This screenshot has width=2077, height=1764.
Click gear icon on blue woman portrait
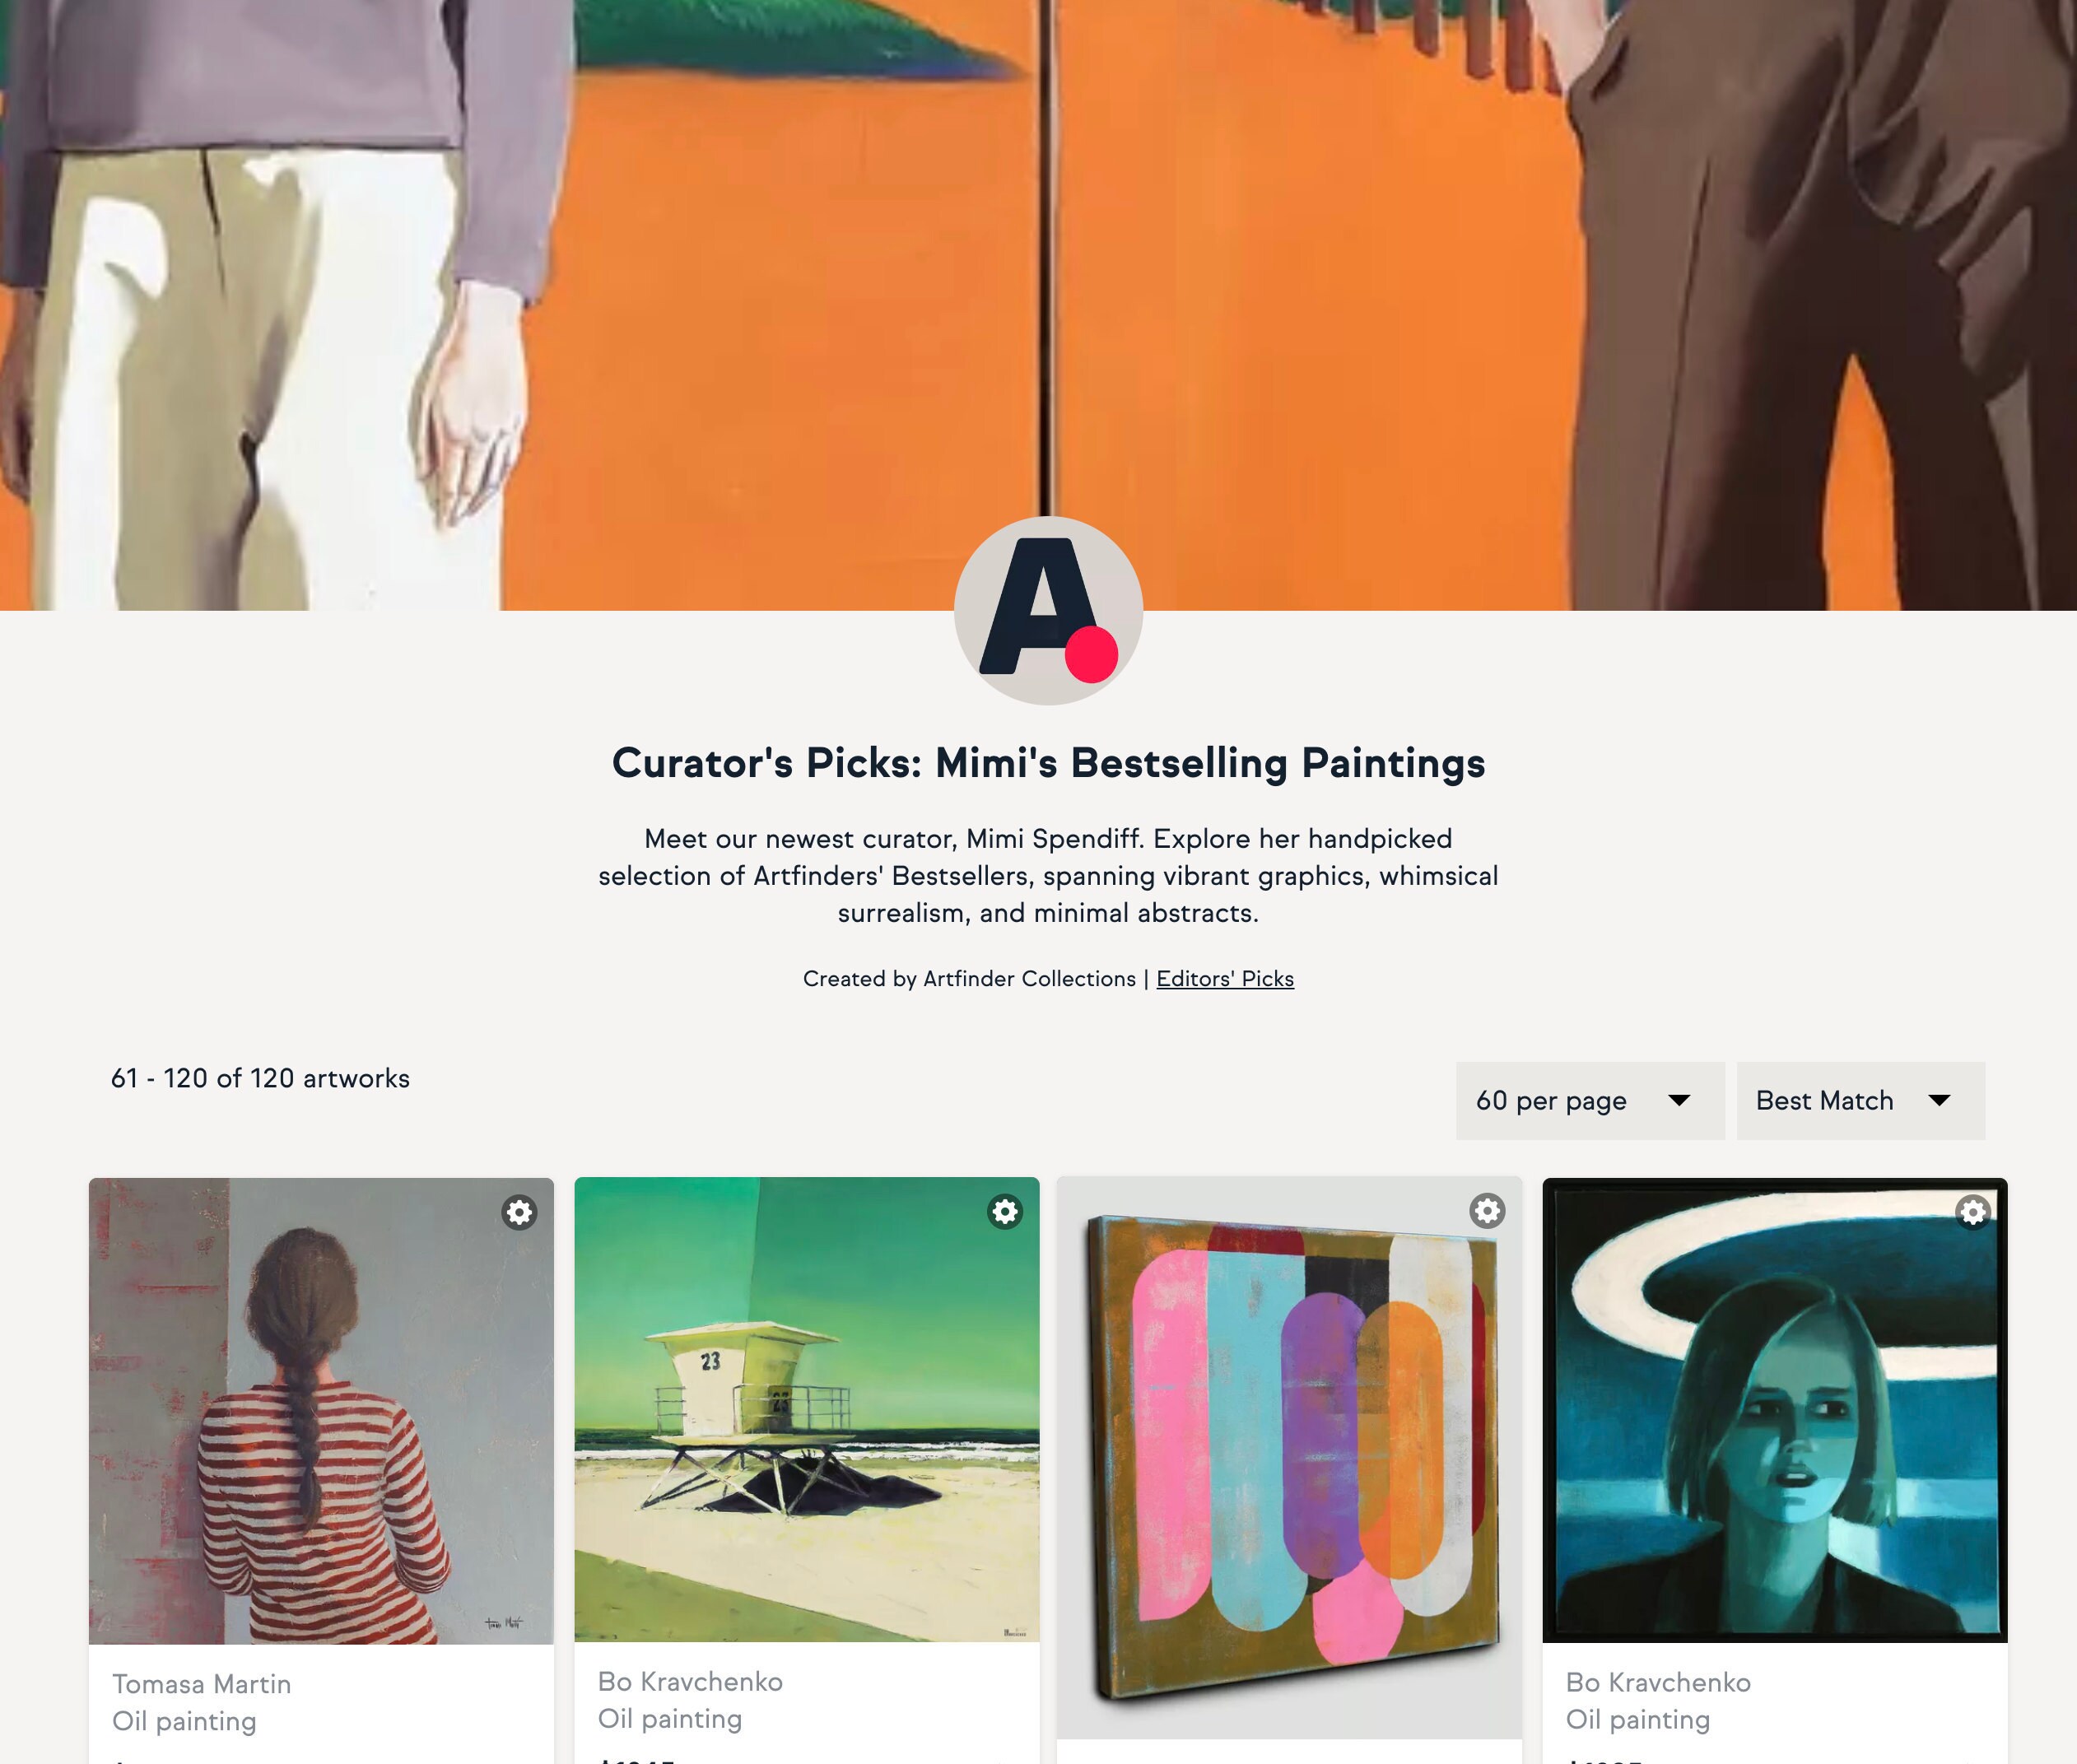[x=1973, y=1211]
